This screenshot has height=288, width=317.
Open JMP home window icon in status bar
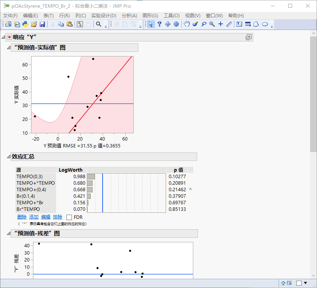coord(283,283)
